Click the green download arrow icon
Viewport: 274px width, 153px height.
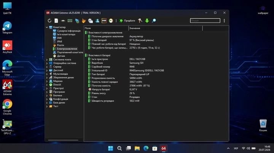pos(147,21)
